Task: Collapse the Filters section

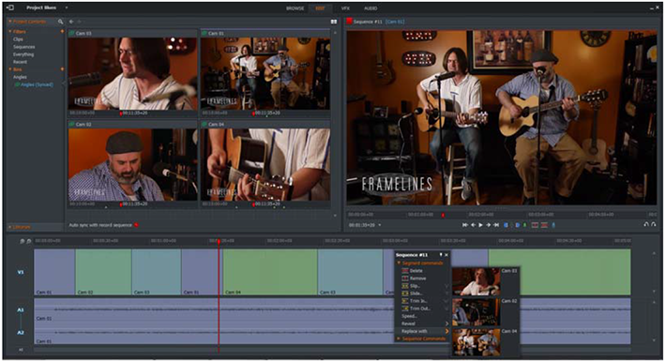Action: pos(10,32)
